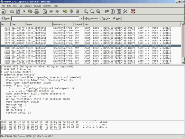Image resolution: width=185 pixels, height=139 pixels.
Task: Reset zoom to normal size icon
Action: point(98,12)
